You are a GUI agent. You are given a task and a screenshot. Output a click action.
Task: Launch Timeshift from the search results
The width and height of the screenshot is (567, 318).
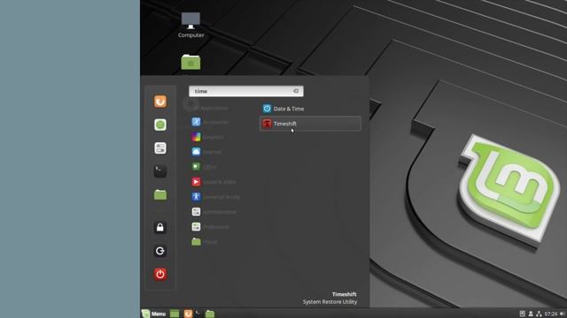click(310, 124)
